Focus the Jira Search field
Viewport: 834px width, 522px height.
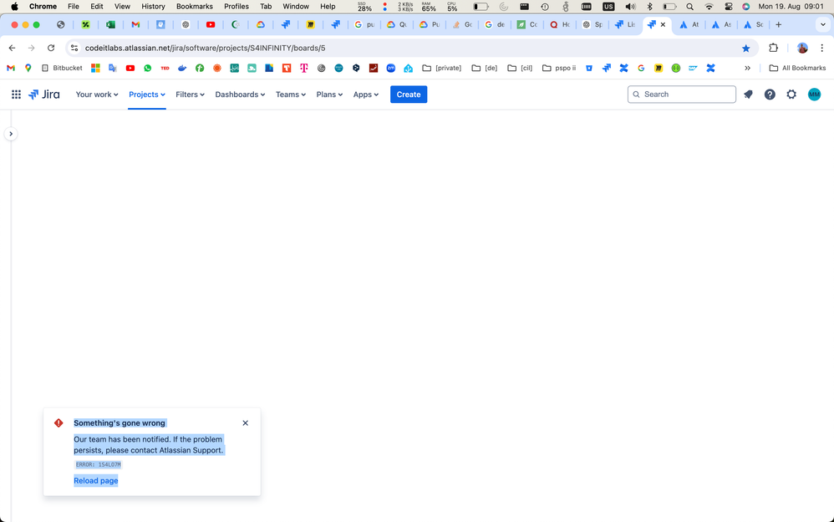tap(681, 95)
